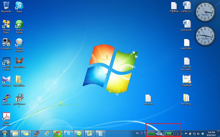The height and width of the screenshot is (137, 220).
Task: Select the CrystalDisk crab icon shortcut
Action: click(x=19, y=62)
